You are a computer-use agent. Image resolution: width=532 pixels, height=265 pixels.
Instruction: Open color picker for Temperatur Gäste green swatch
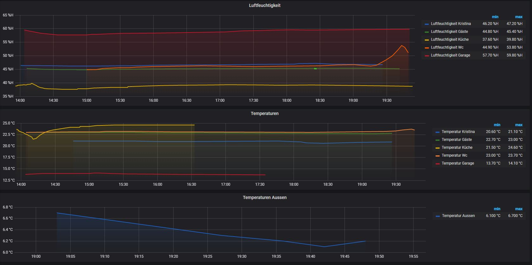438,140
